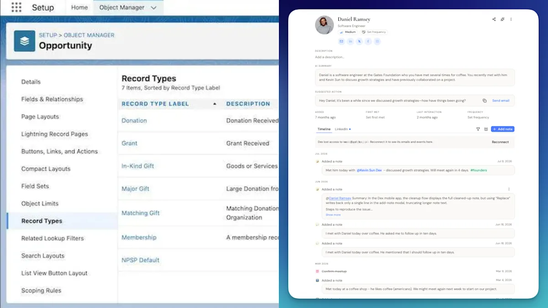This screenshot has height=308, width=548.
Task: Share Daniel Ramsey's contact
Action: (x=494, y=19)
